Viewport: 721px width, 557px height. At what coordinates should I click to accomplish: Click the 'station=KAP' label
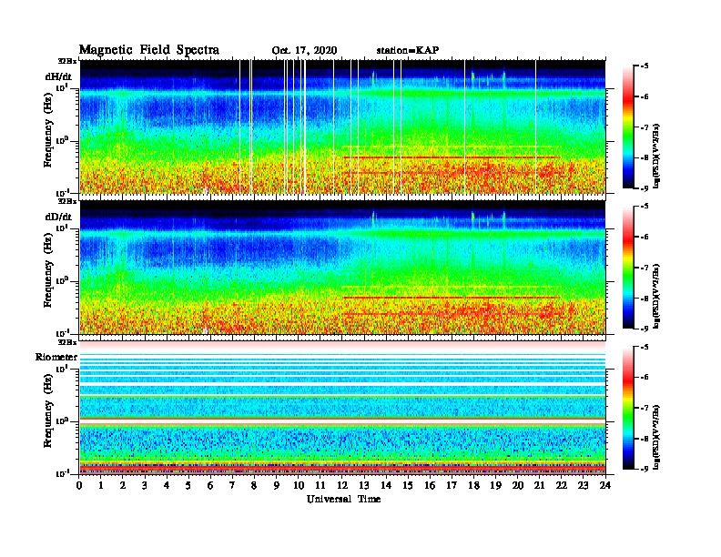pyautogui.click(x=408, y=50)
